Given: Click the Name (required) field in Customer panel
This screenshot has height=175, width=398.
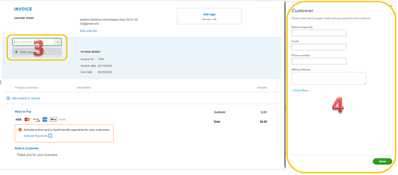Looking at the screenshot, I should [x=319, y=33].
